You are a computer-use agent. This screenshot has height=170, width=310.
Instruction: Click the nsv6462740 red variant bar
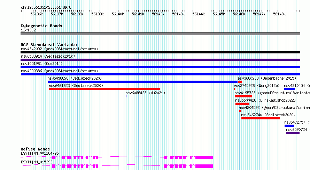tap(261, 118)
